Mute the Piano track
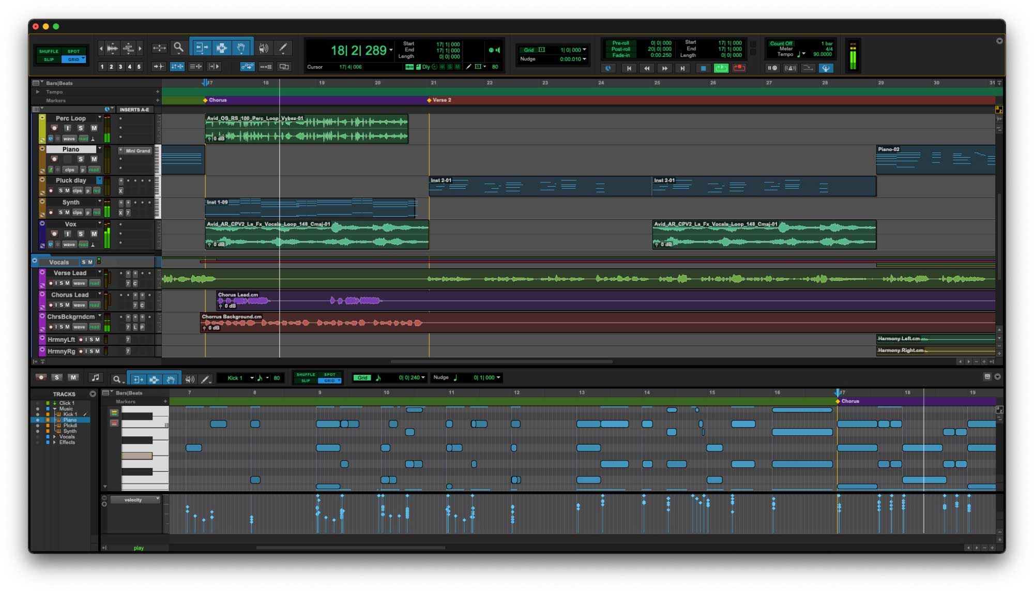The image size is (1034, 591). click(94, 159)
